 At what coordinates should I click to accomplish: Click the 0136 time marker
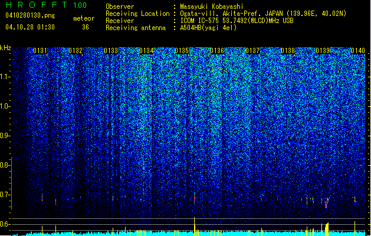(x=217, y=51)
